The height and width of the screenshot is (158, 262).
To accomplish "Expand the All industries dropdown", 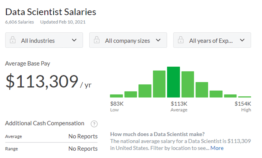I will point(44,40).
